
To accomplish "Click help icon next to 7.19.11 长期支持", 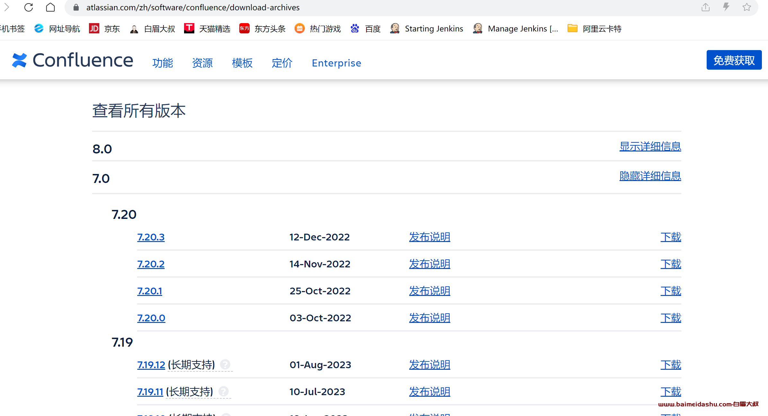I will (x=224, y=392).
